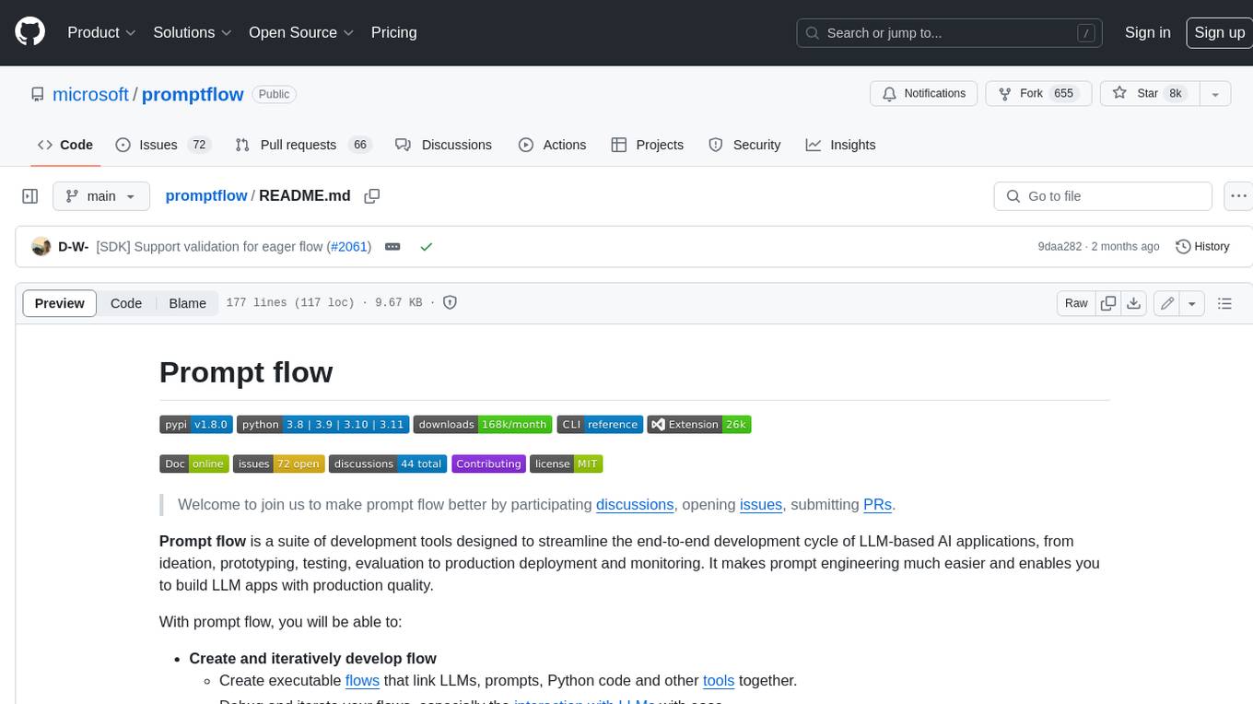
Task: Click the downloads 168k/month badge
Action: click(x=483, y=425)
